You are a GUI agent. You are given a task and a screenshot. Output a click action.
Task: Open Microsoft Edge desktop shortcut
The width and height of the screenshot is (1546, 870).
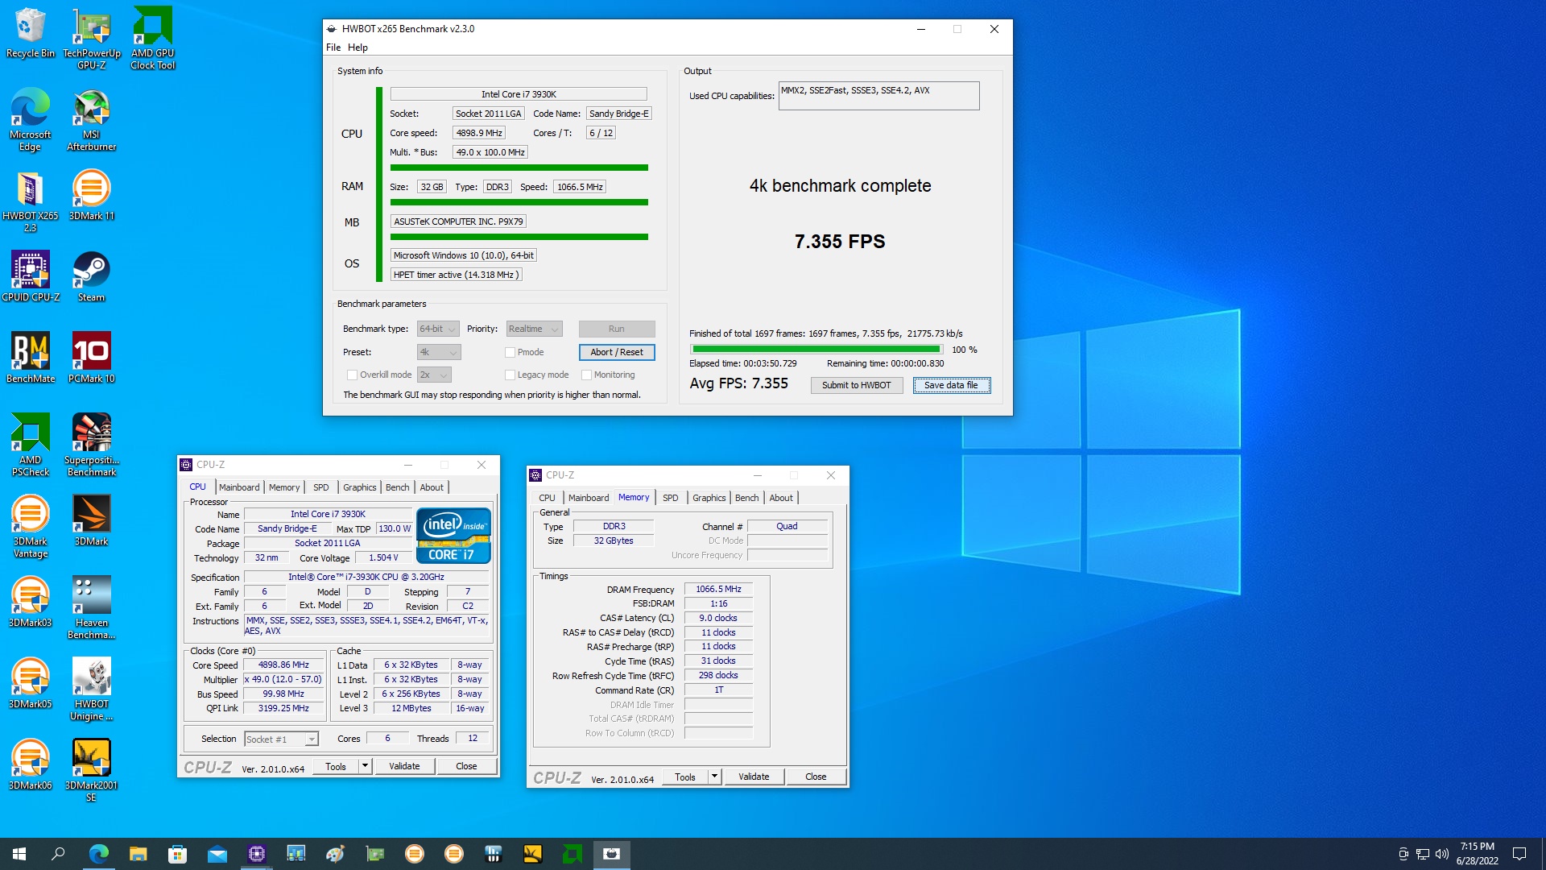(31, 119)
